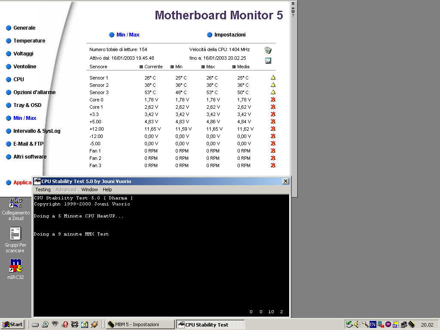Click the Start button
440x330 pixels.
click(x=12, y=325)
